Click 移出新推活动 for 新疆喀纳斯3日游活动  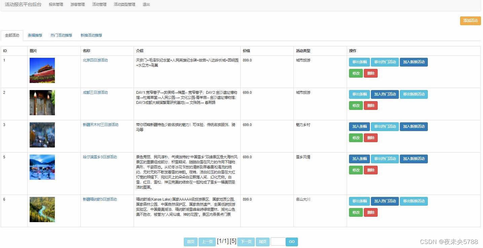click(x=414, y=201)
